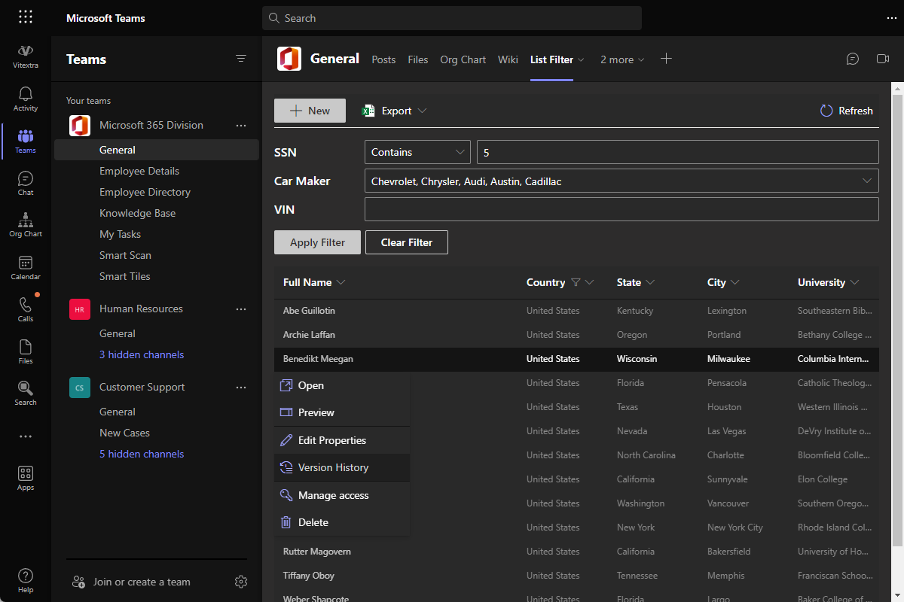
Task: Click the VIN input field
Action: 621,209
